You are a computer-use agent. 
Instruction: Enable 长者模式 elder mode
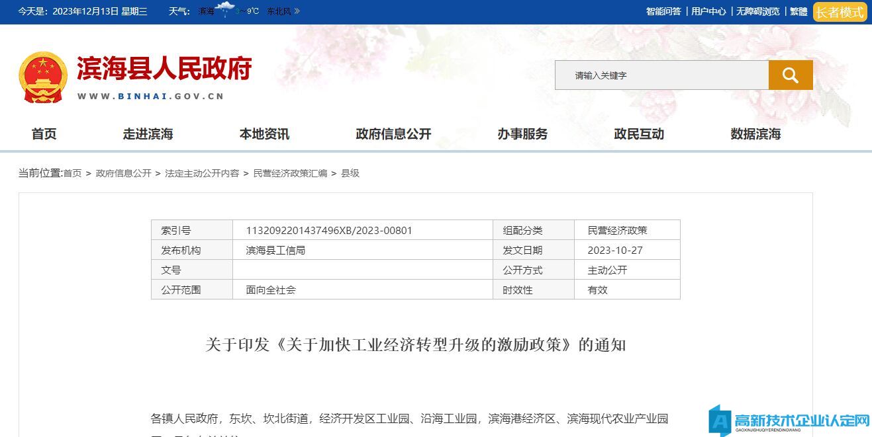tap(840, 12)
